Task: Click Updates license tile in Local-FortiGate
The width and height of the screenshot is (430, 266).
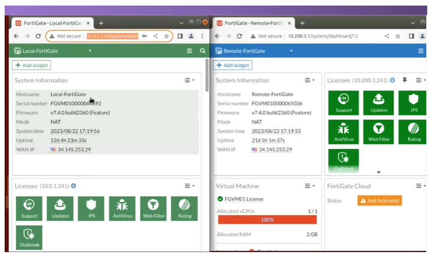Action: pyautogui.click(x=60, y=208)
